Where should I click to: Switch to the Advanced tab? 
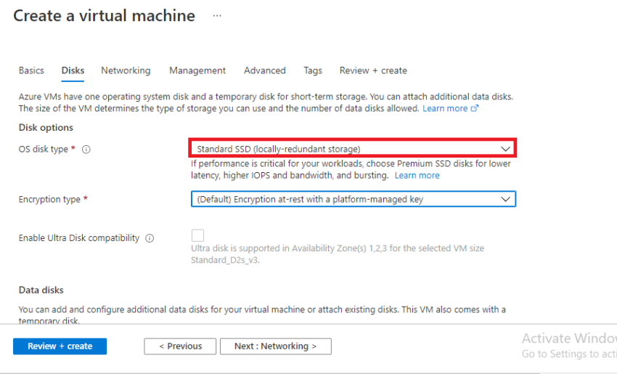tap(265, 70)
